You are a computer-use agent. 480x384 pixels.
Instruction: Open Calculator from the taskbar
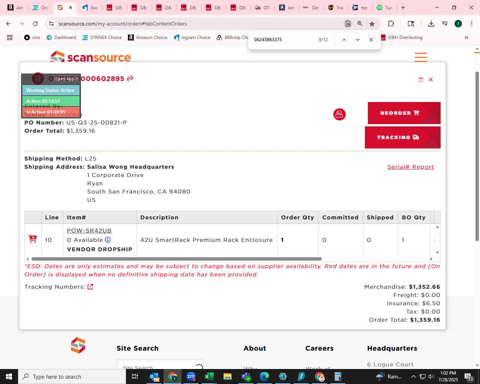point(338,376)
